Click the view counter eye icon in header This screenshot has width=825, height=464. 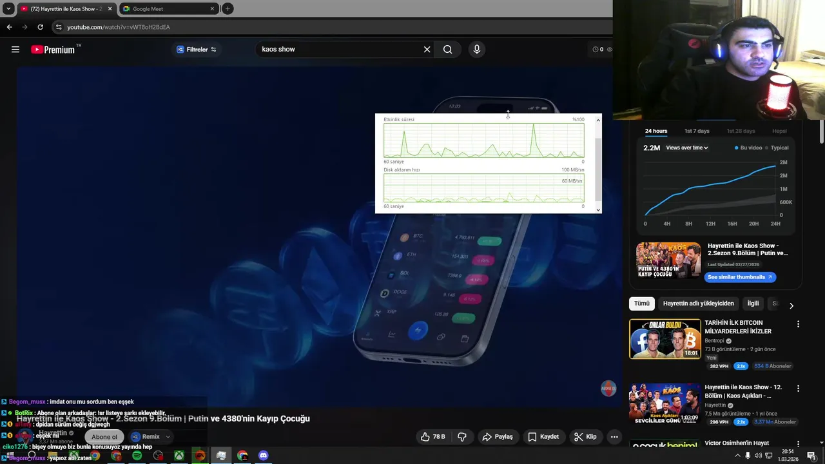pyautogui.click(x=609, y=50)
